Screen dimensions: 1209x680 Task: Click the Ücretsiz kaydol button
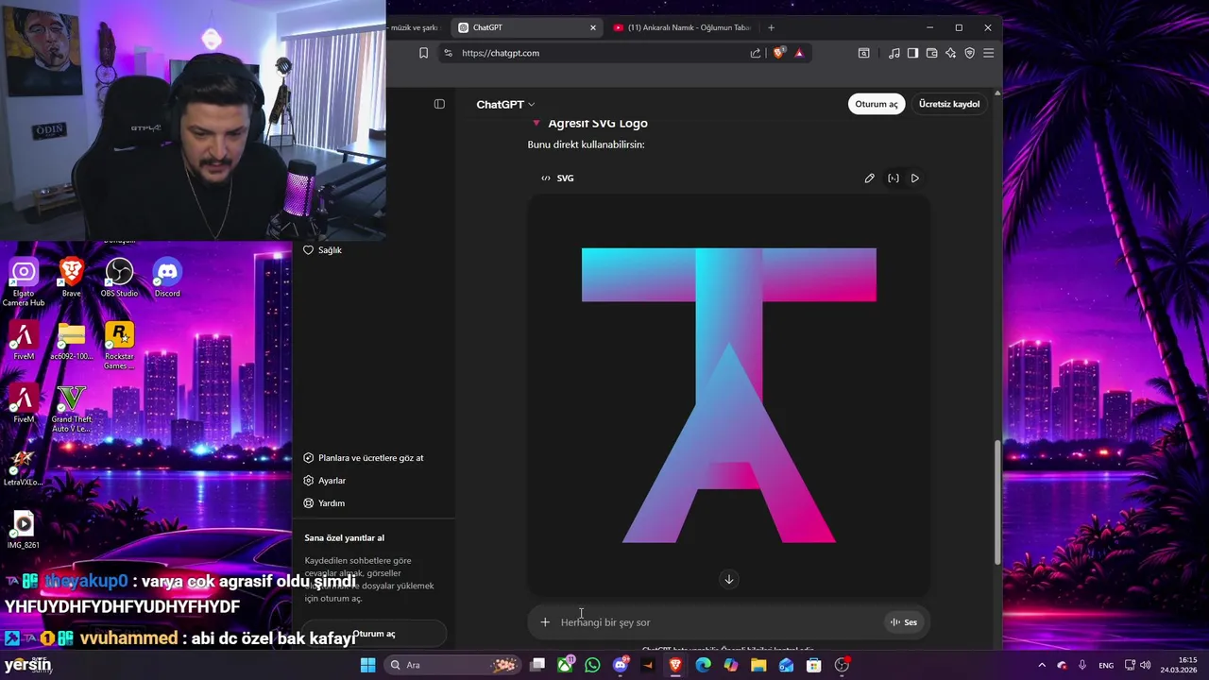[949, 104]
